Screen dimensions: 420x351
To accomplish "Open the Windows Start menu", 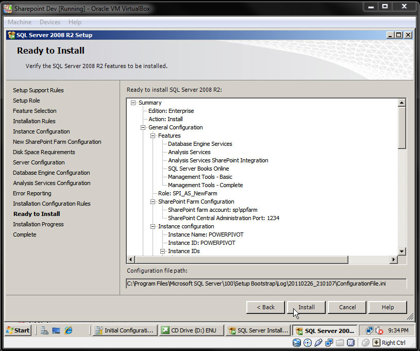I will click(18, 330).
